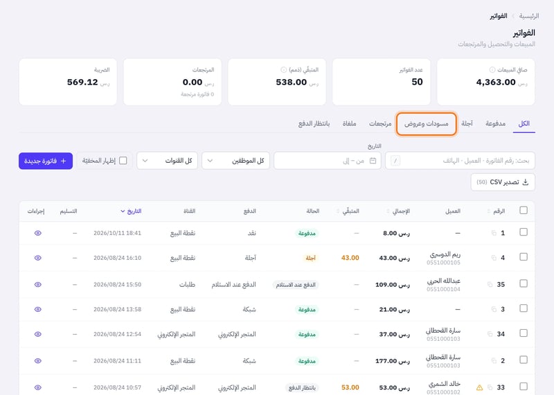Open كل القنوات dropdown
Image resolution: width=554 pixels, height=395 pixels.
[167, 161]
